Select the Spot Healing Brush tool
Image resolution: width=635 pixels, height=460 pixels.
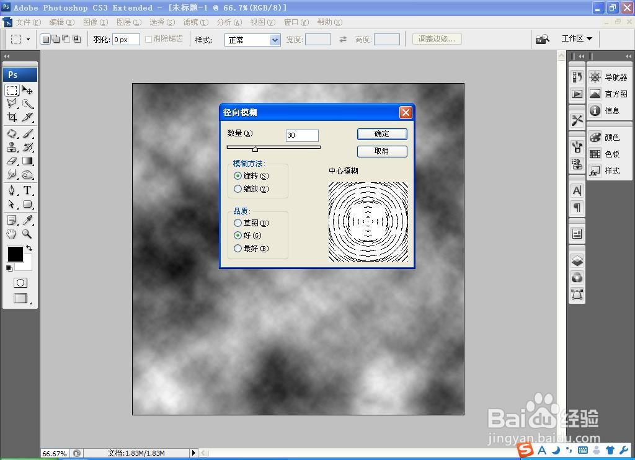tap(12, 133)
